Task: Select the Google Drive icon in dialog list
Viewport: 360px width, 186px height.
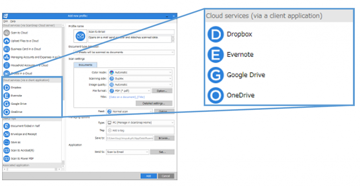Action: 6,104
